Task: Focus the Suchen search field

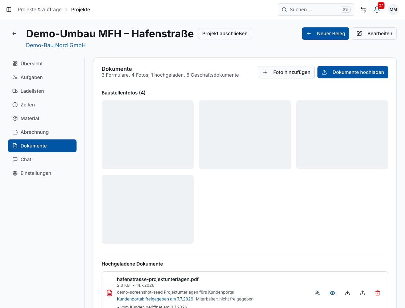Action: [x=316, y=10]
